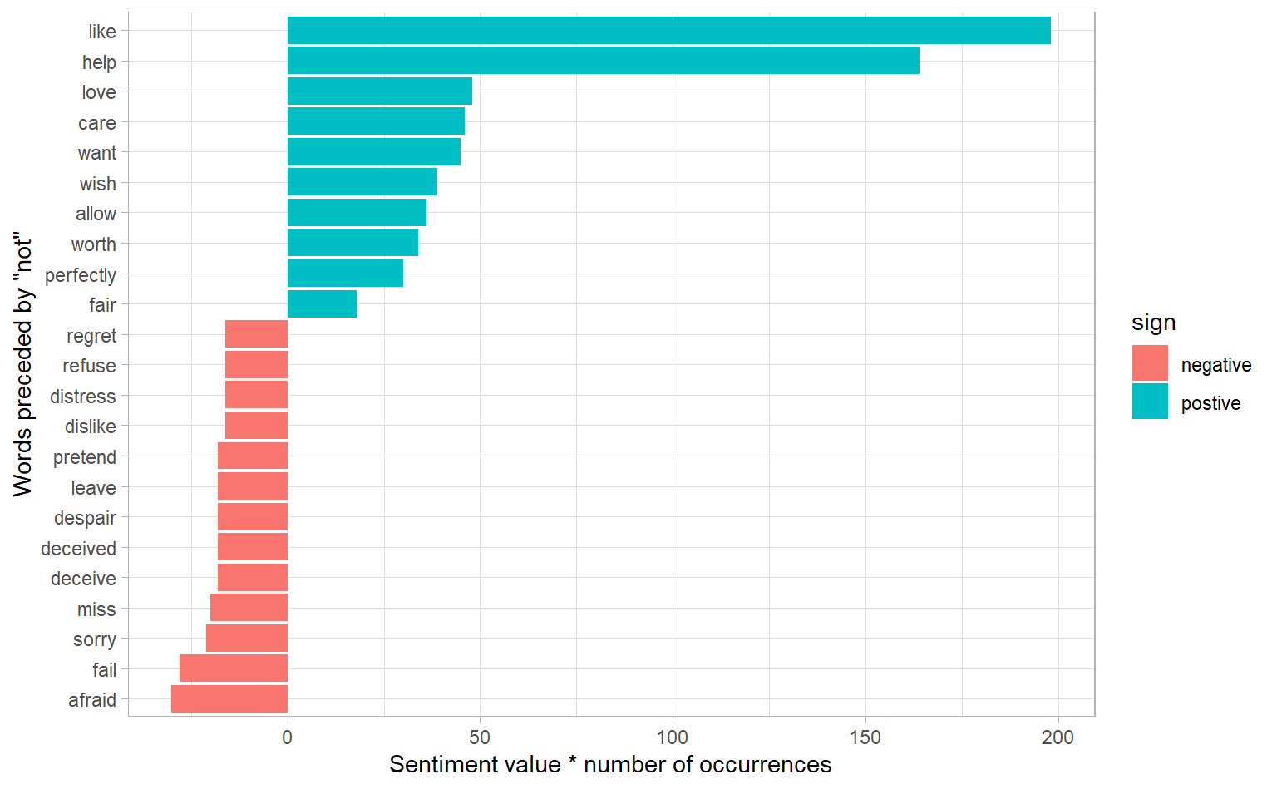Click the 'negative' legend text
The height and width of the screenshot is (789, 1277).
tap(1215, 365)
